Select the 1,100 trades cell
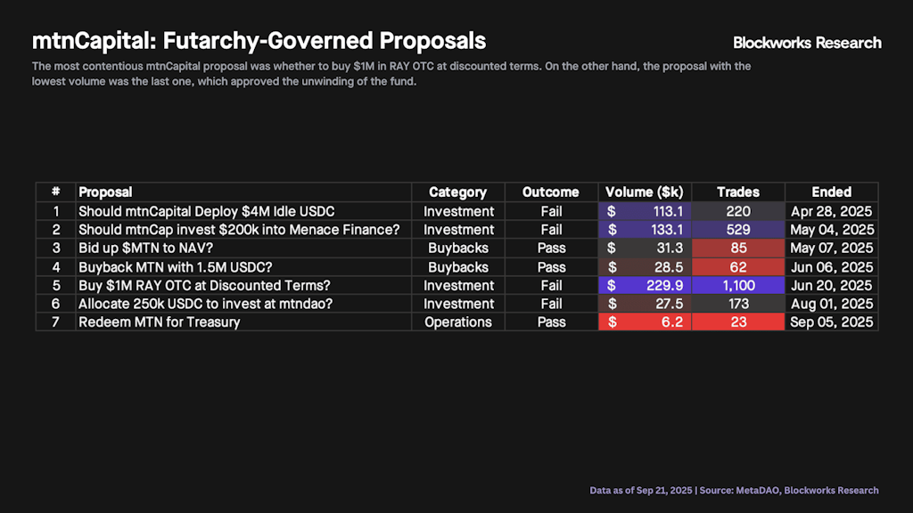Image resolution: width=913 pixels, height=513 pixels. tap(737, 285)
